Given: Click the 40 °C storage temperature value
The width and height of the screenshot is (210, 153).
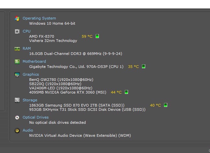Looking at the screenshot, I should point(156,105).
